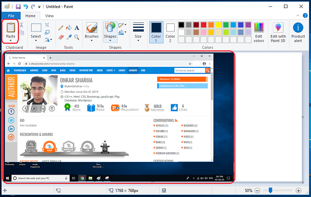
Task: Switch to the View tab
Action: [50, 16]
